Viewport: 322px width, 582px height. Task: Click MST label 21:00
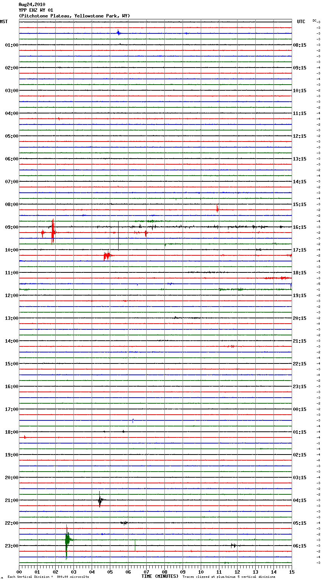tap(12, 500)
